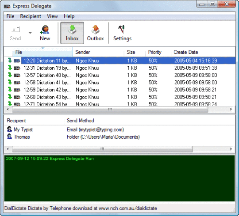
Task: Add a new recipient with New
Action: [45, 33]
